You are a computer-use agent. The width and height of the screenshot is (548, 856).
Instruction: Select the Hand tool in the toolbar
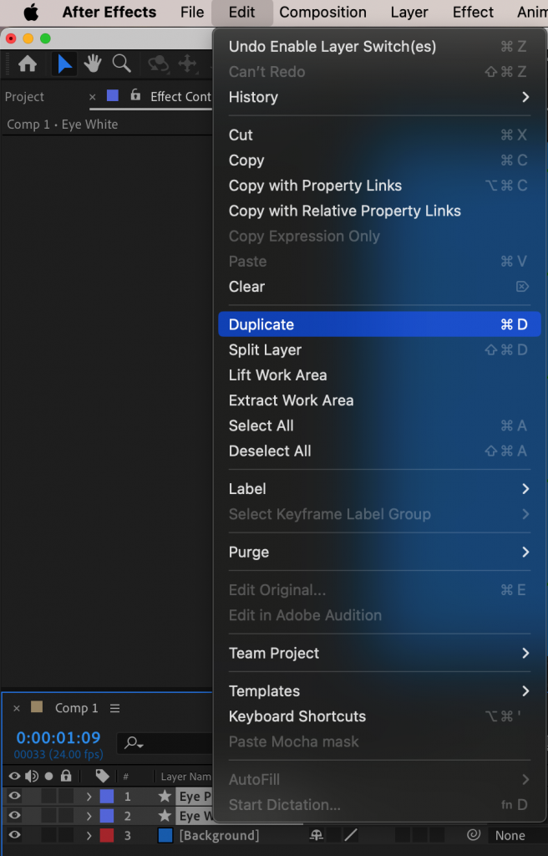(x=93, y=63)
